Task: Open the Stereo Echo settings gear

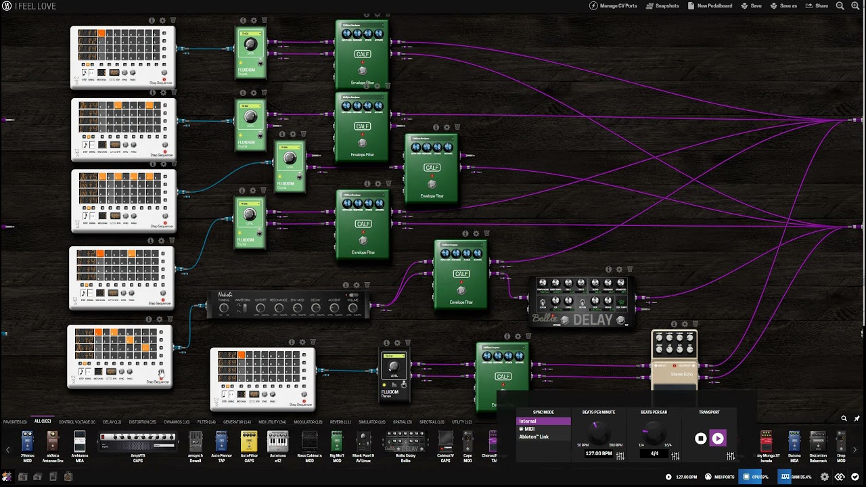Action: click(684, 325)
